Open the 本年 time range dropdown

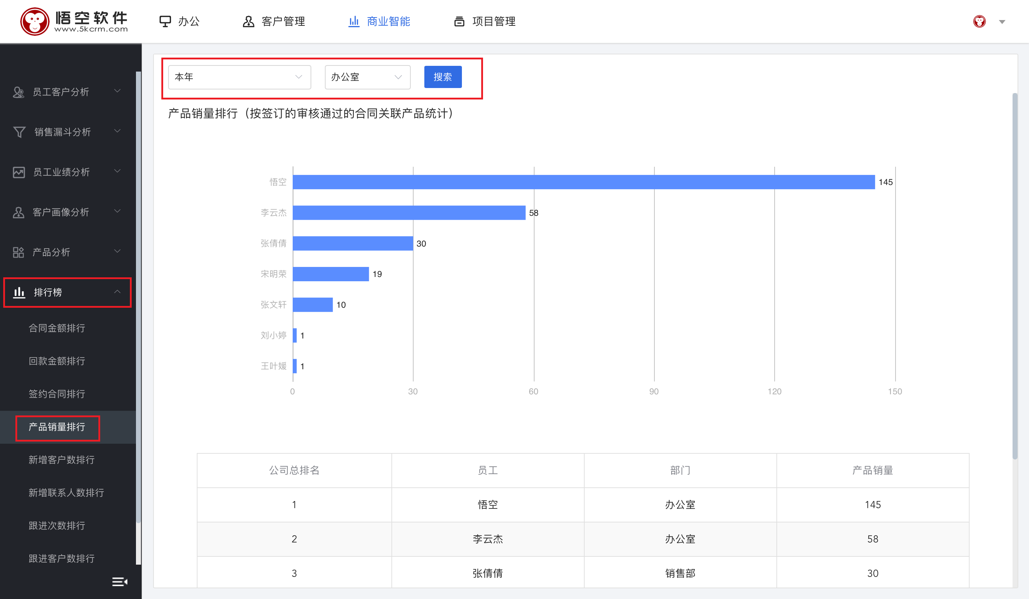point(240,77)
